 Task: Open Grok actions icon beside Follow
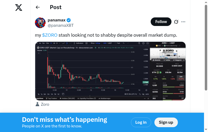(x=176, y=22)
